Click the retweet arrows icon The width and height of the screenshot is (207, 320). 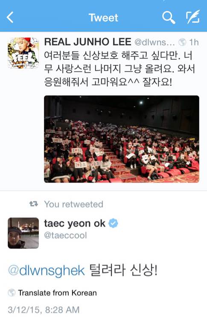pyautogui.click(x=34, y=204)
